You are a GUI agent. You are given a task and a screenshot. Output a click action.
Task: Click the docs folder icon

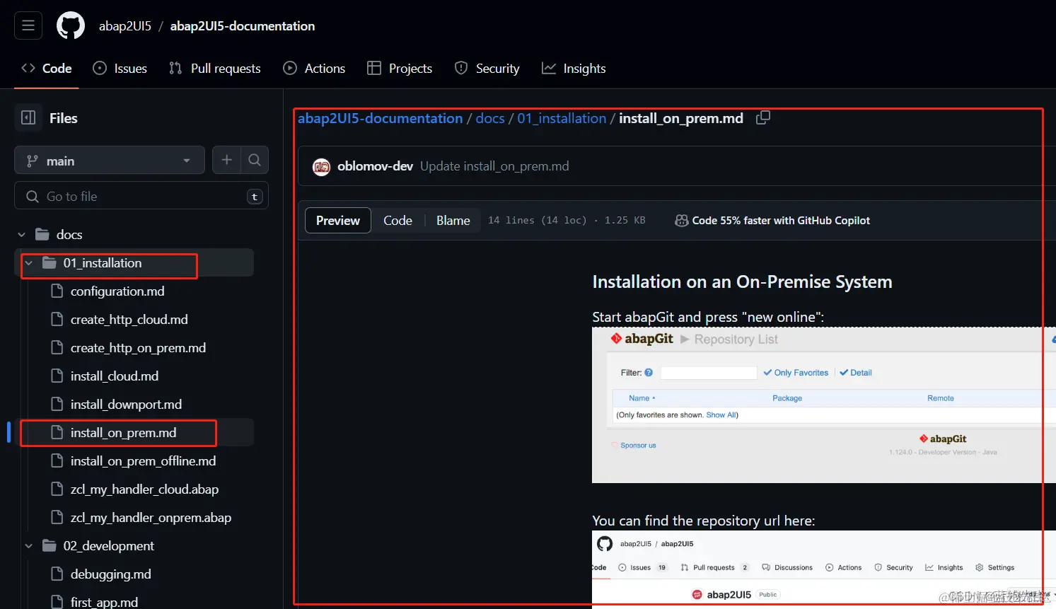[42, 234]
